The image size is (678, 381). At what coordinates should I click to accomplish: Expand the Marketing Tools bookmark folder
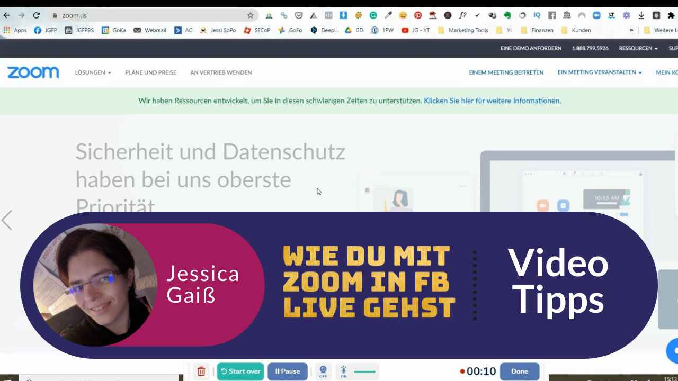tap(463, 30)
